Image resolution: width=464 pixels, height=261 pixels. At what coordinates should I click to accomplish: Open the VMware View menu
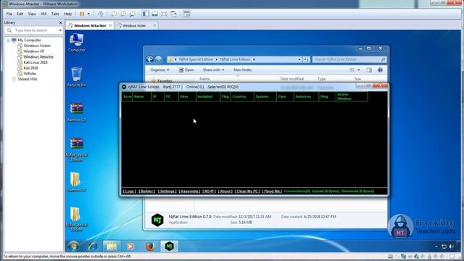pyautogui.click(x=32, y=14)
